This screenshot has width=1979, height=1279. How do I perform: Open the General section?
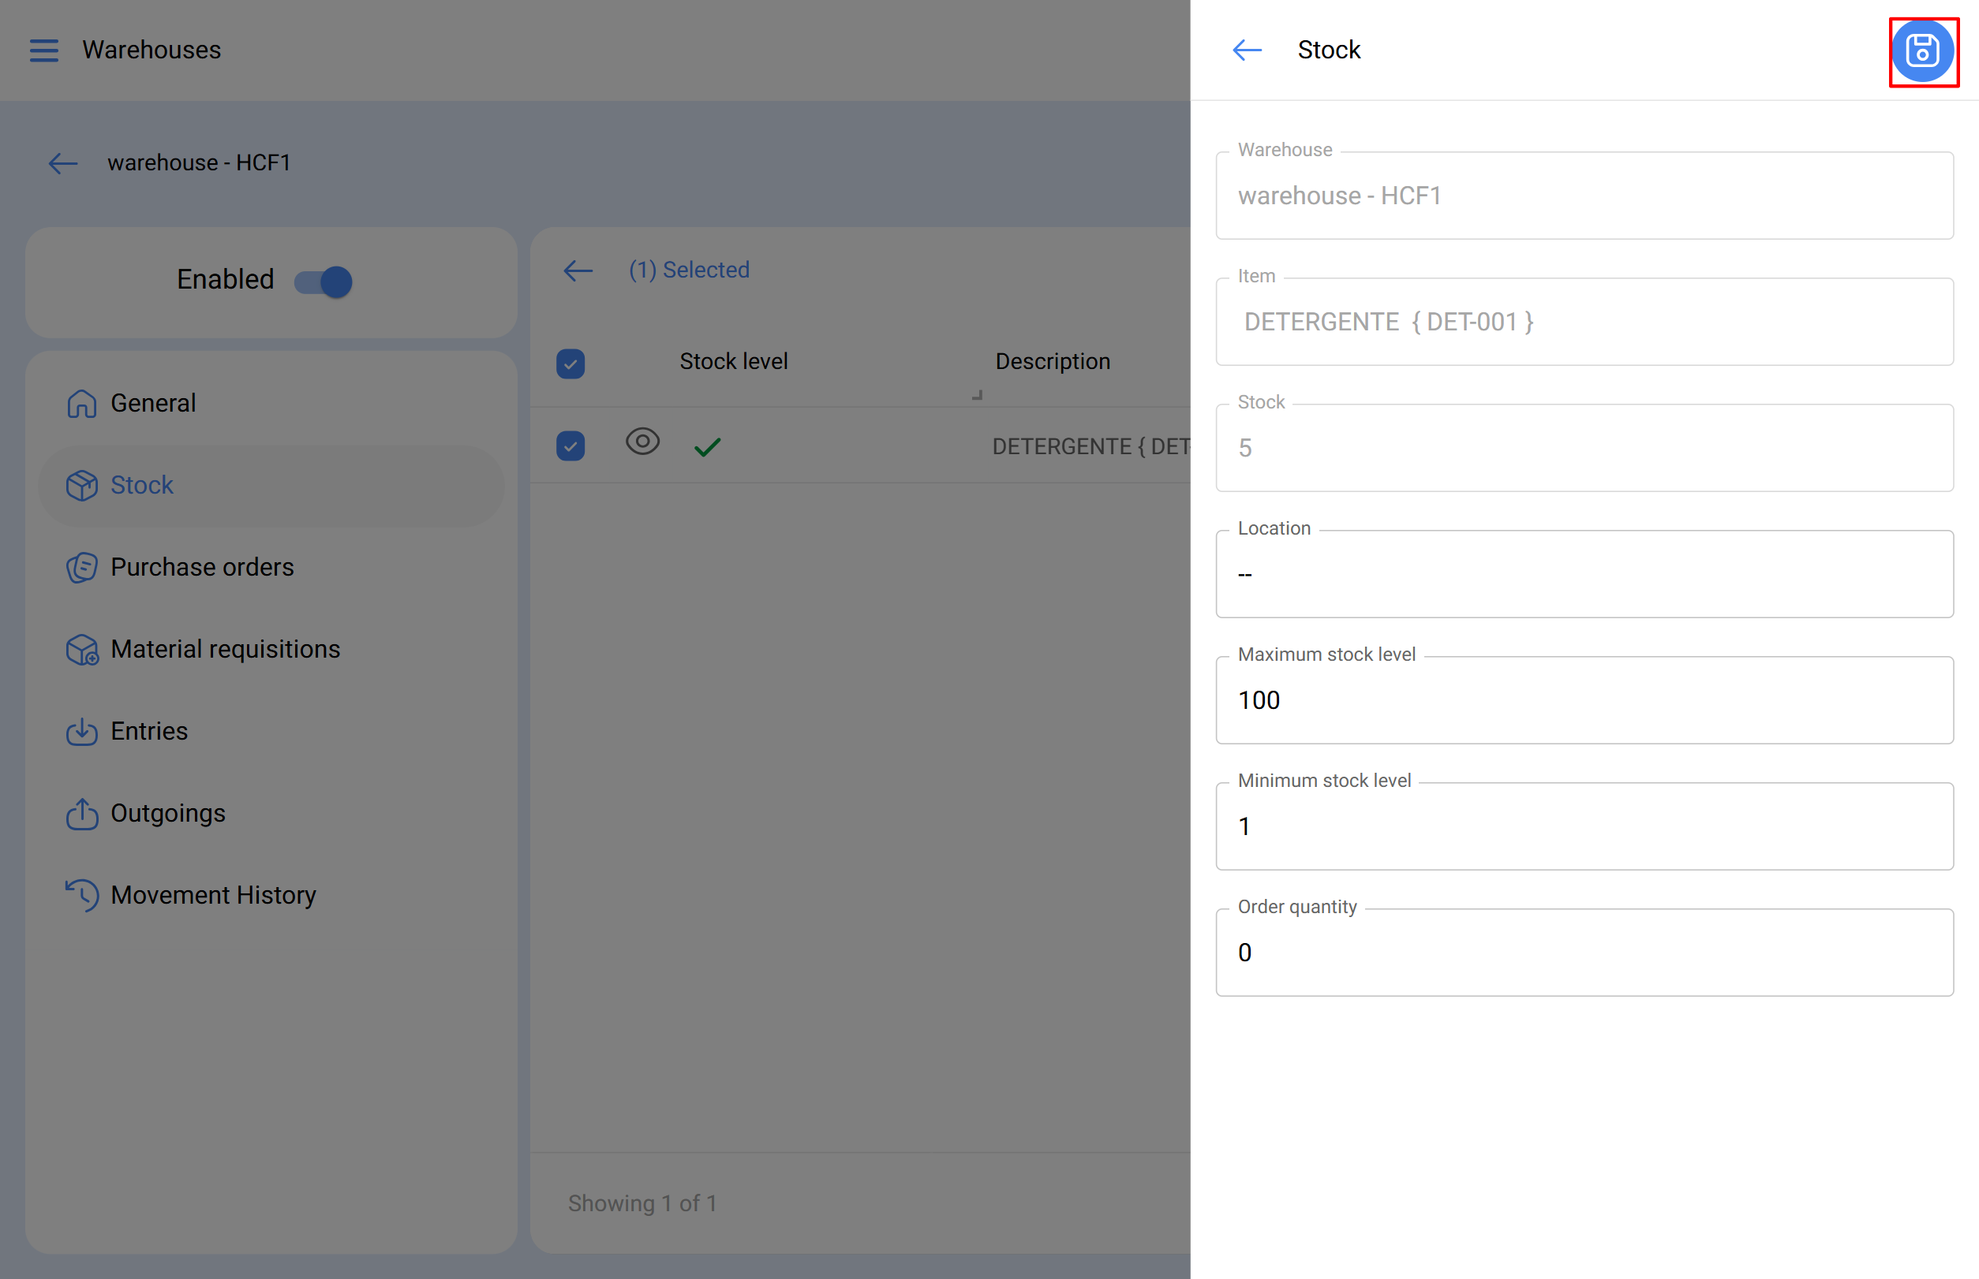point(154,404)
